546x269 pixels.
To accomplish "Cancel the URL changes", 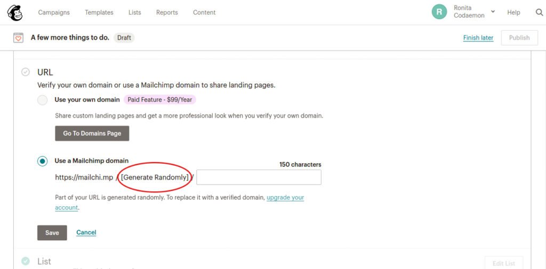I will pyautogui.click(x=86, y=232).
